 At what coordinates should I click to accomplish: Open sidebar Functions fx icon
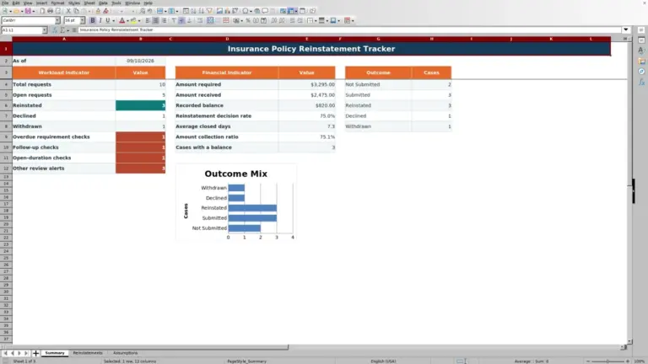(641, 82)
